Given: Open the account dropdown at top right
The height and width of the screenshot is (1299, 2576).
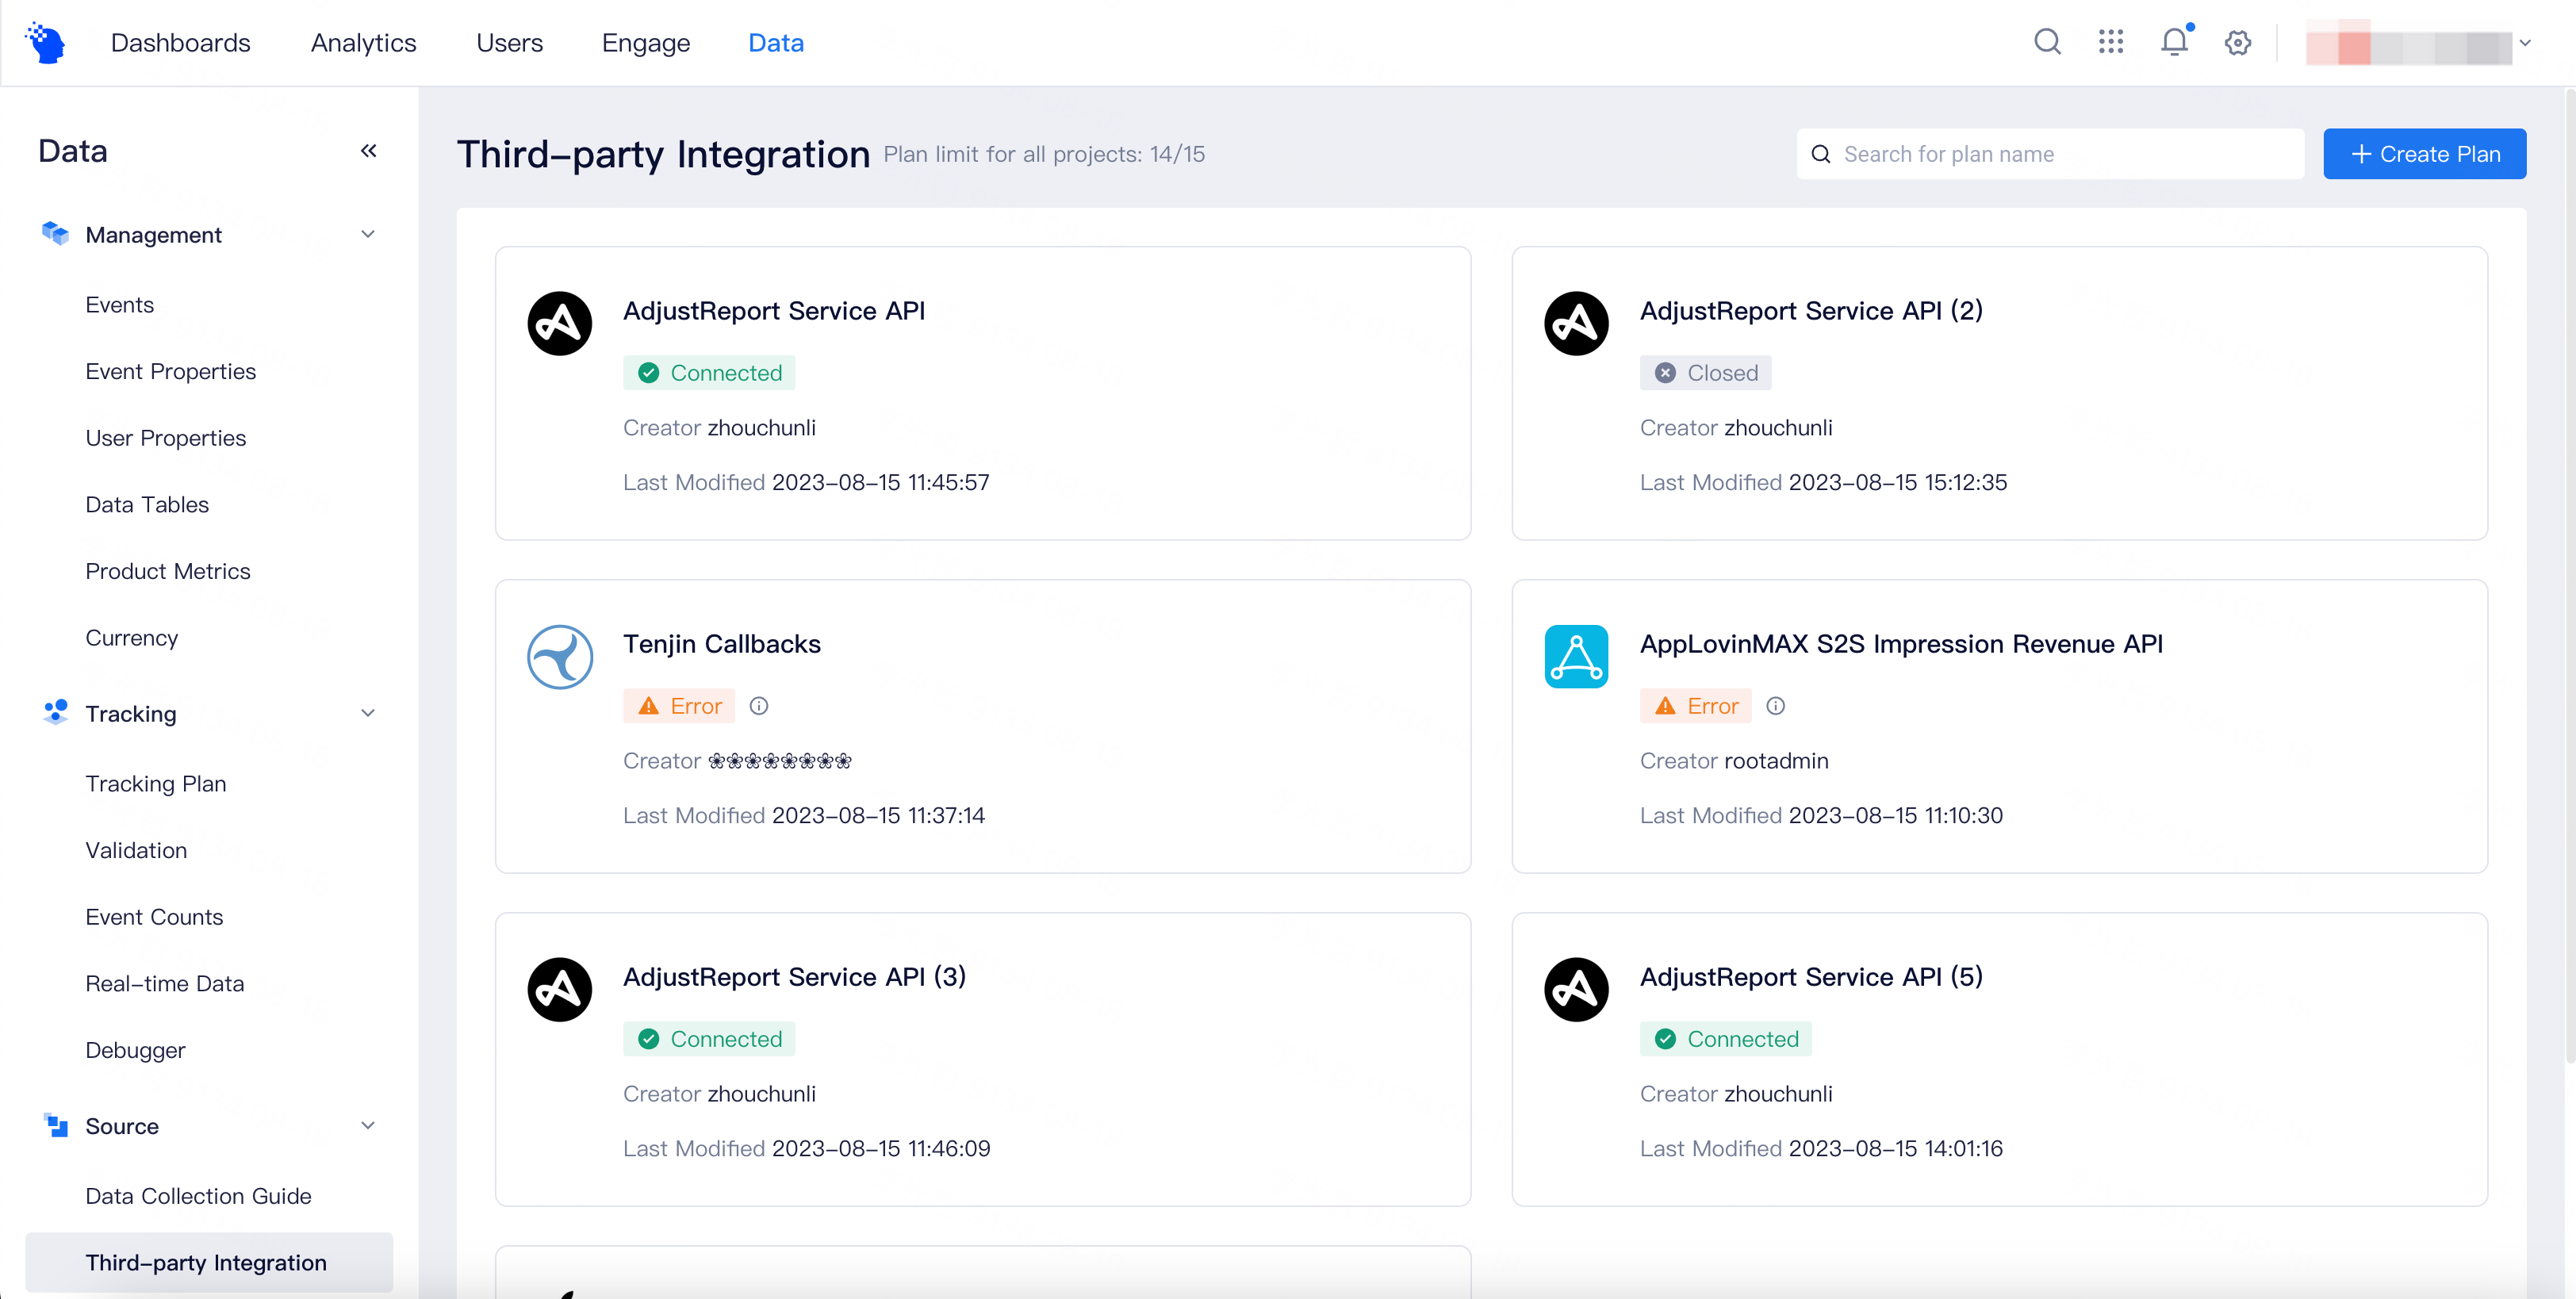Looking at the screenshot, I should pyautogui.click(x=2527, y=43).
